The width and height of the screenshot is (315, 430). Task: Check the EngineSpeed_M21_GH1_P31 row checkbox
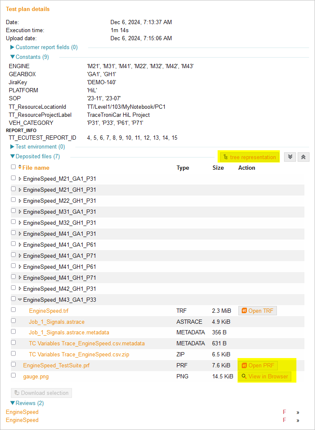tap(14, 189)
